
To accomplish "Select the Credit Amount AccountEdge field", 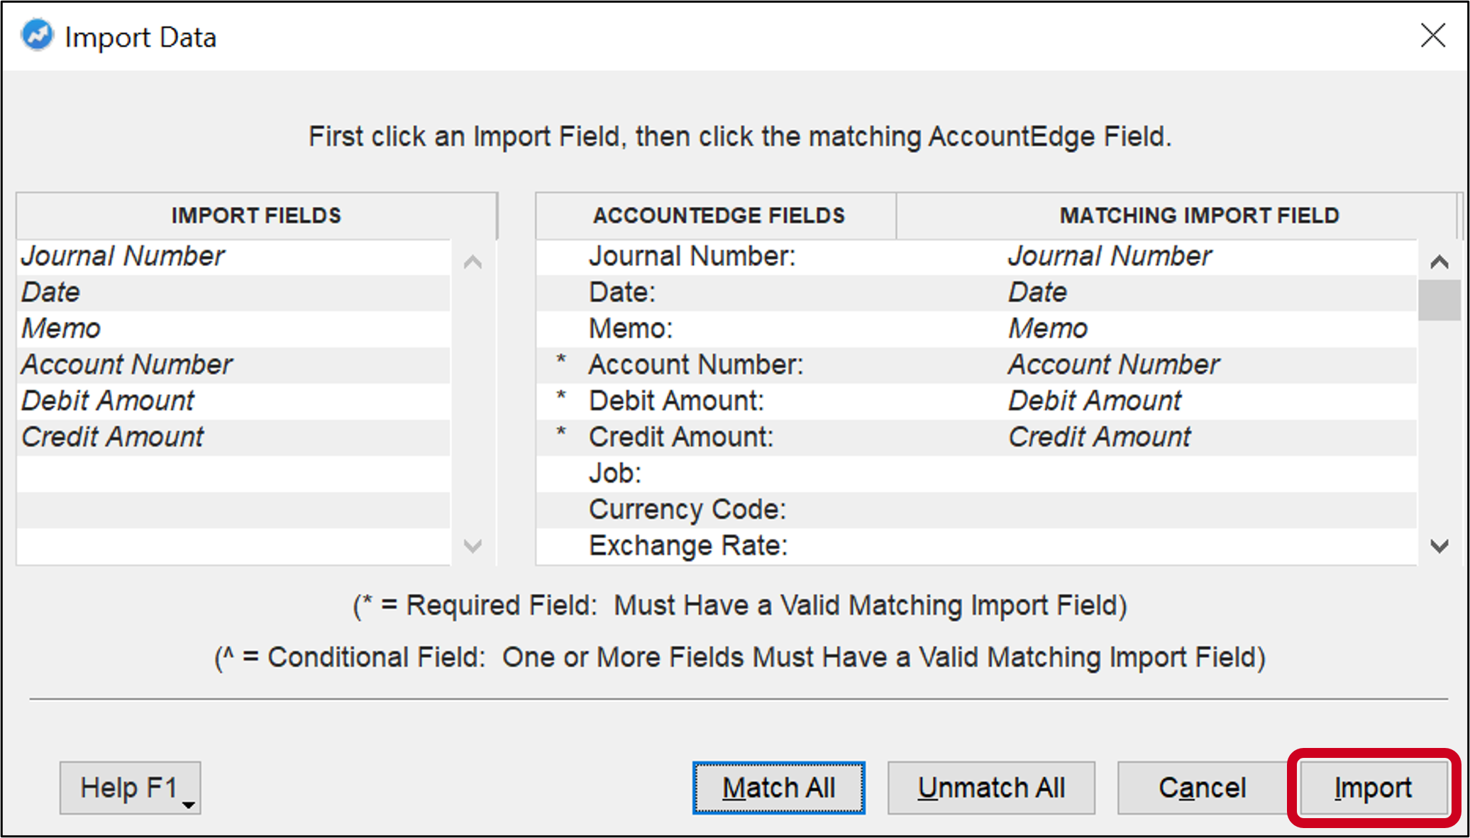I will [x=678, y=437].
